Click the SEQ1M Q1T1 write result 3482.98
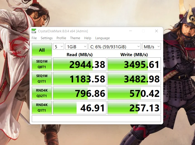 [134, 79]
